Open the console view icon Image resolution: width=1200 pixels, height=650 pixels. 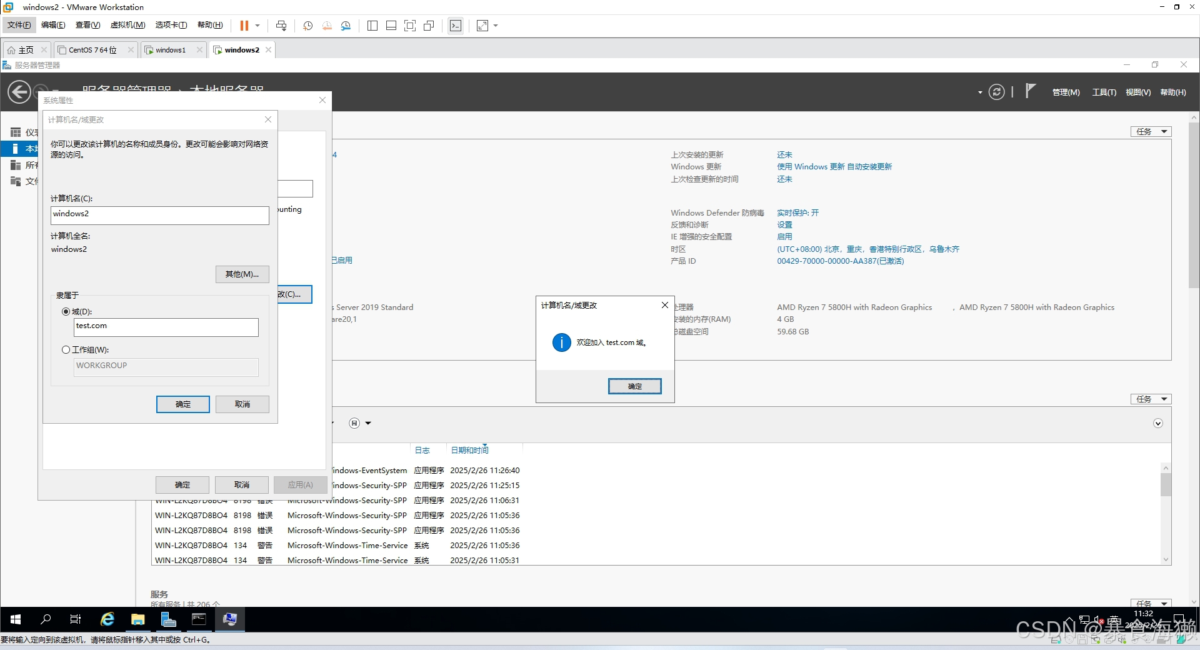coord(456,26)
